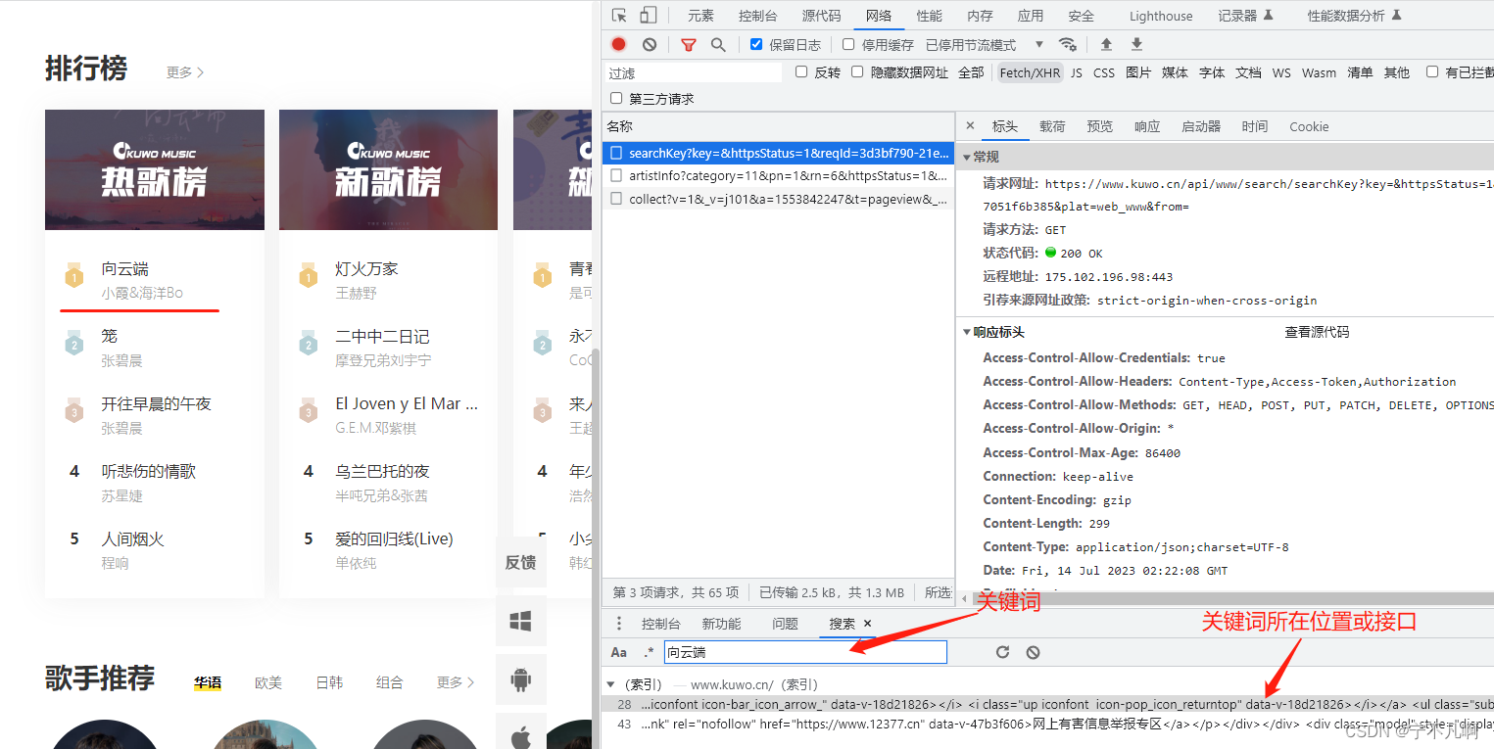Toggle regular expression search option
The width and height of the screenshot is (1494, 749).
[649, 652]
